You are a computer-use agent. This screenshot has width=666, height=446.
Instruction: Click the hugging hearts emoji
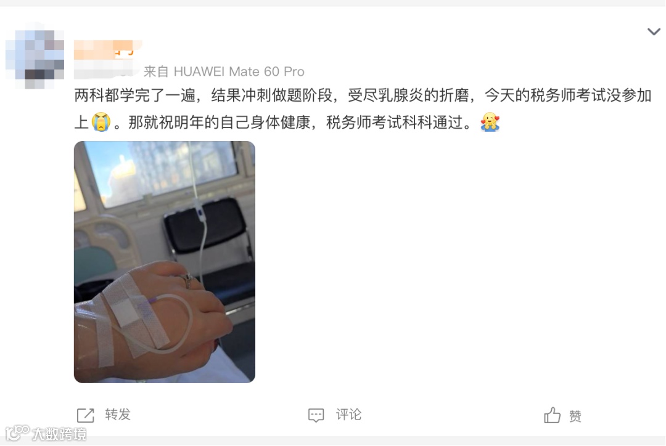[x=490, y=122]
